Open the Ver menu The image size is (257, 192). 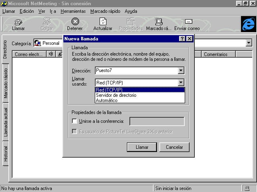point(42,11)
